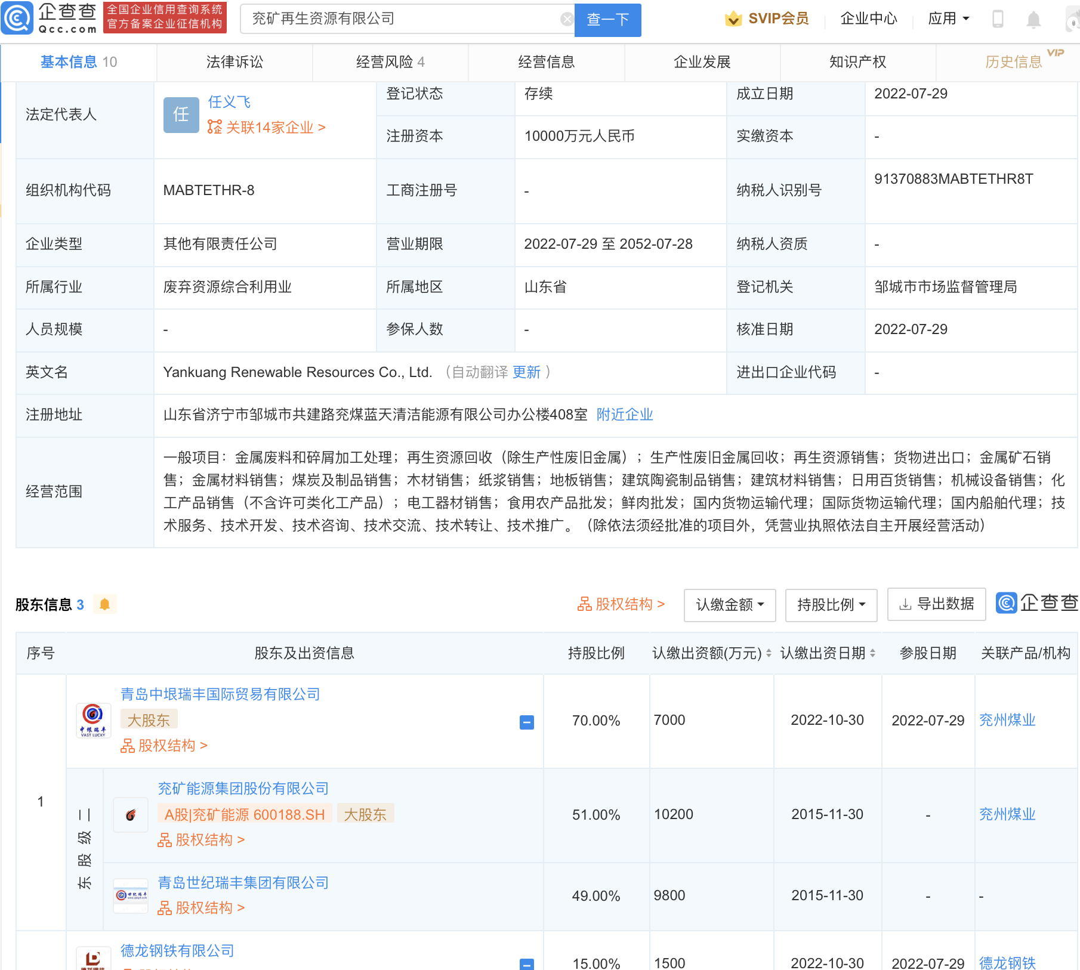Switch to 企业发展 tab

point(702,62)
